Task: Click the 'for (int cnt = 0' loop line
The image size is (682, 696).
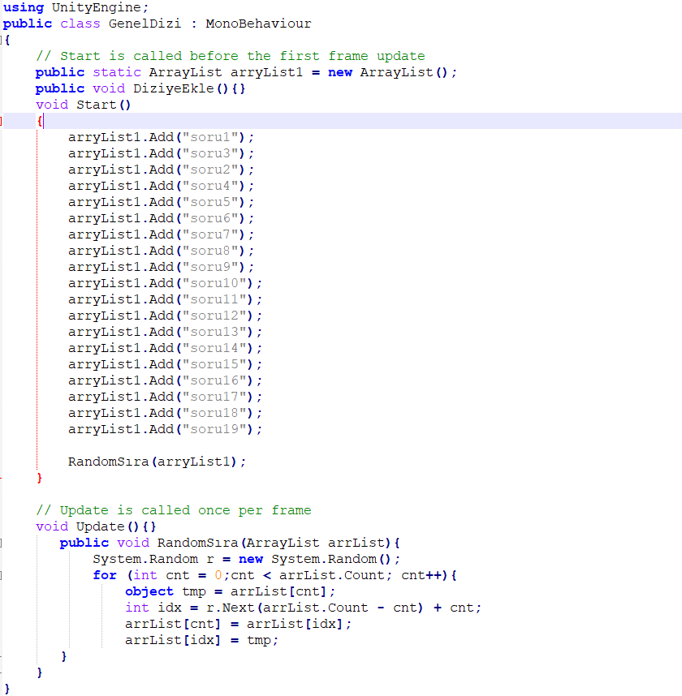Action: (274, 575)
